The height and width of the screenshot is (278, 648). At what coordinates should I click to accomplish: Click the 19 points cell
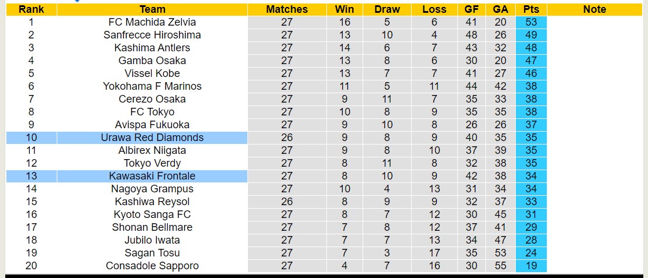click(x=531, y=266)
